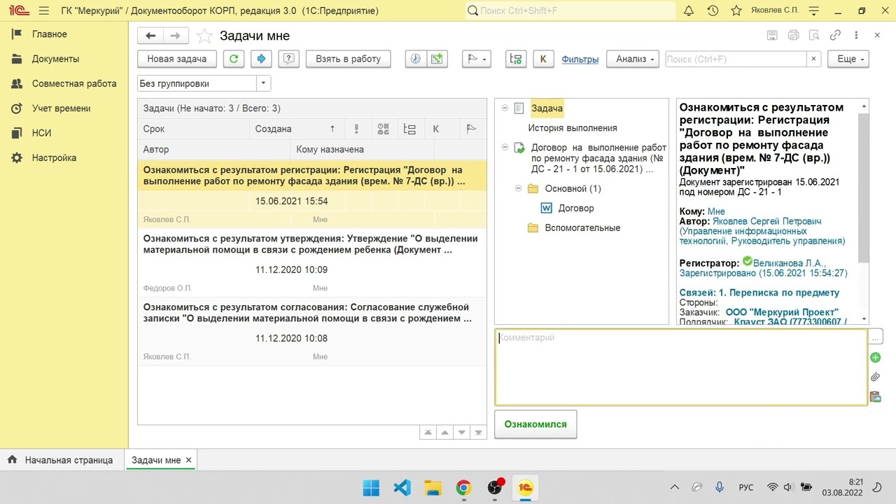896x504 pixels.
Task: Click the scroll down arrow in description panel
Action: click(864, 319)
